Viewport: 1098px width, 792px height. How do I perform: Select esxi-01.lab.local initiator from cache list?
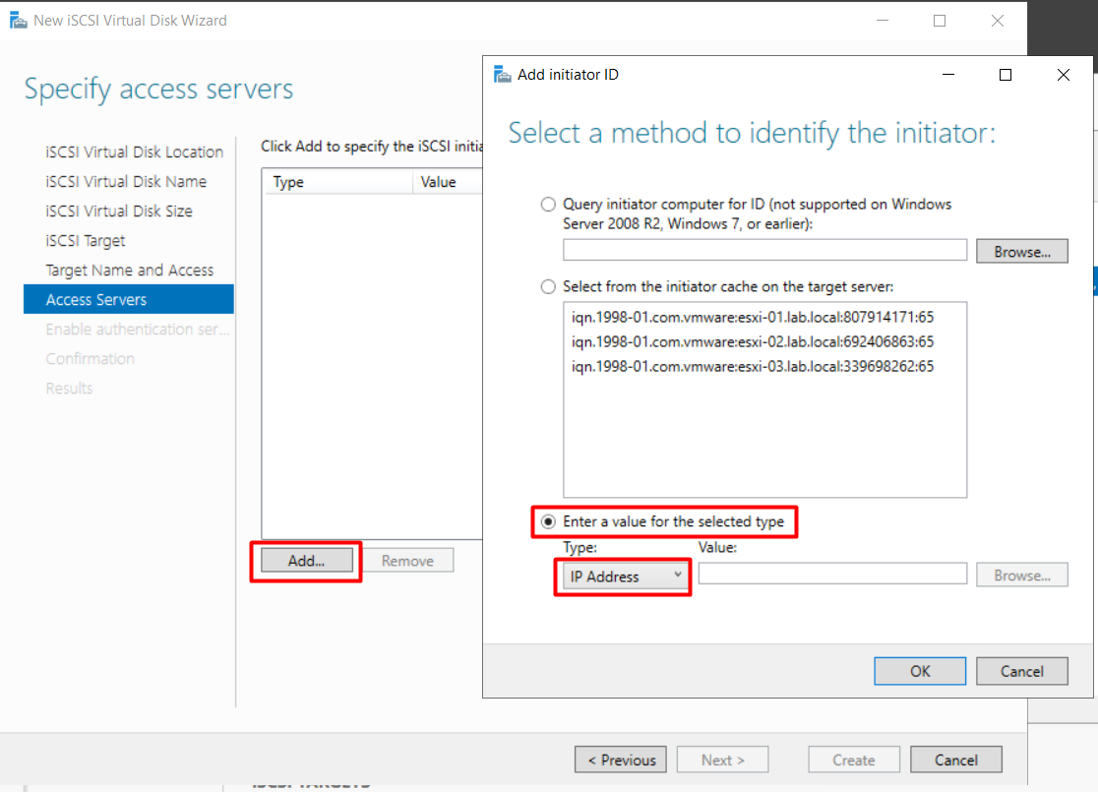(752, 319)
